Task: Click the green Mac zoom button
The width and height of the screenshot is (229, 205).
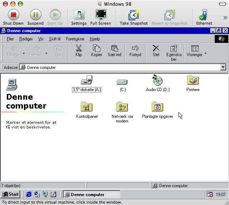Action: [x=20, y=4]
